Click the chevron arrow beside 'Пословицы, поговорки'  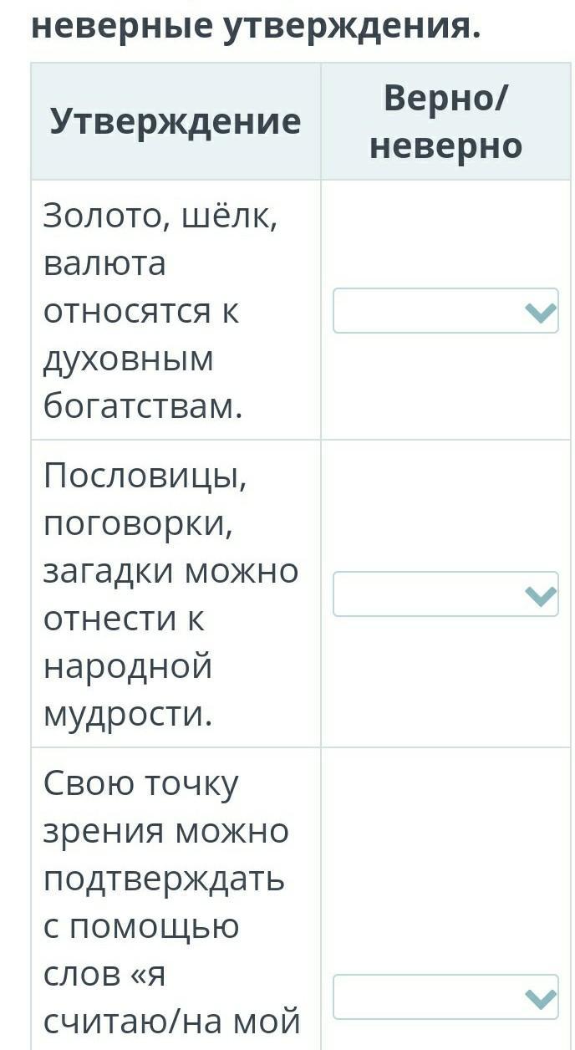click(540, 596)
